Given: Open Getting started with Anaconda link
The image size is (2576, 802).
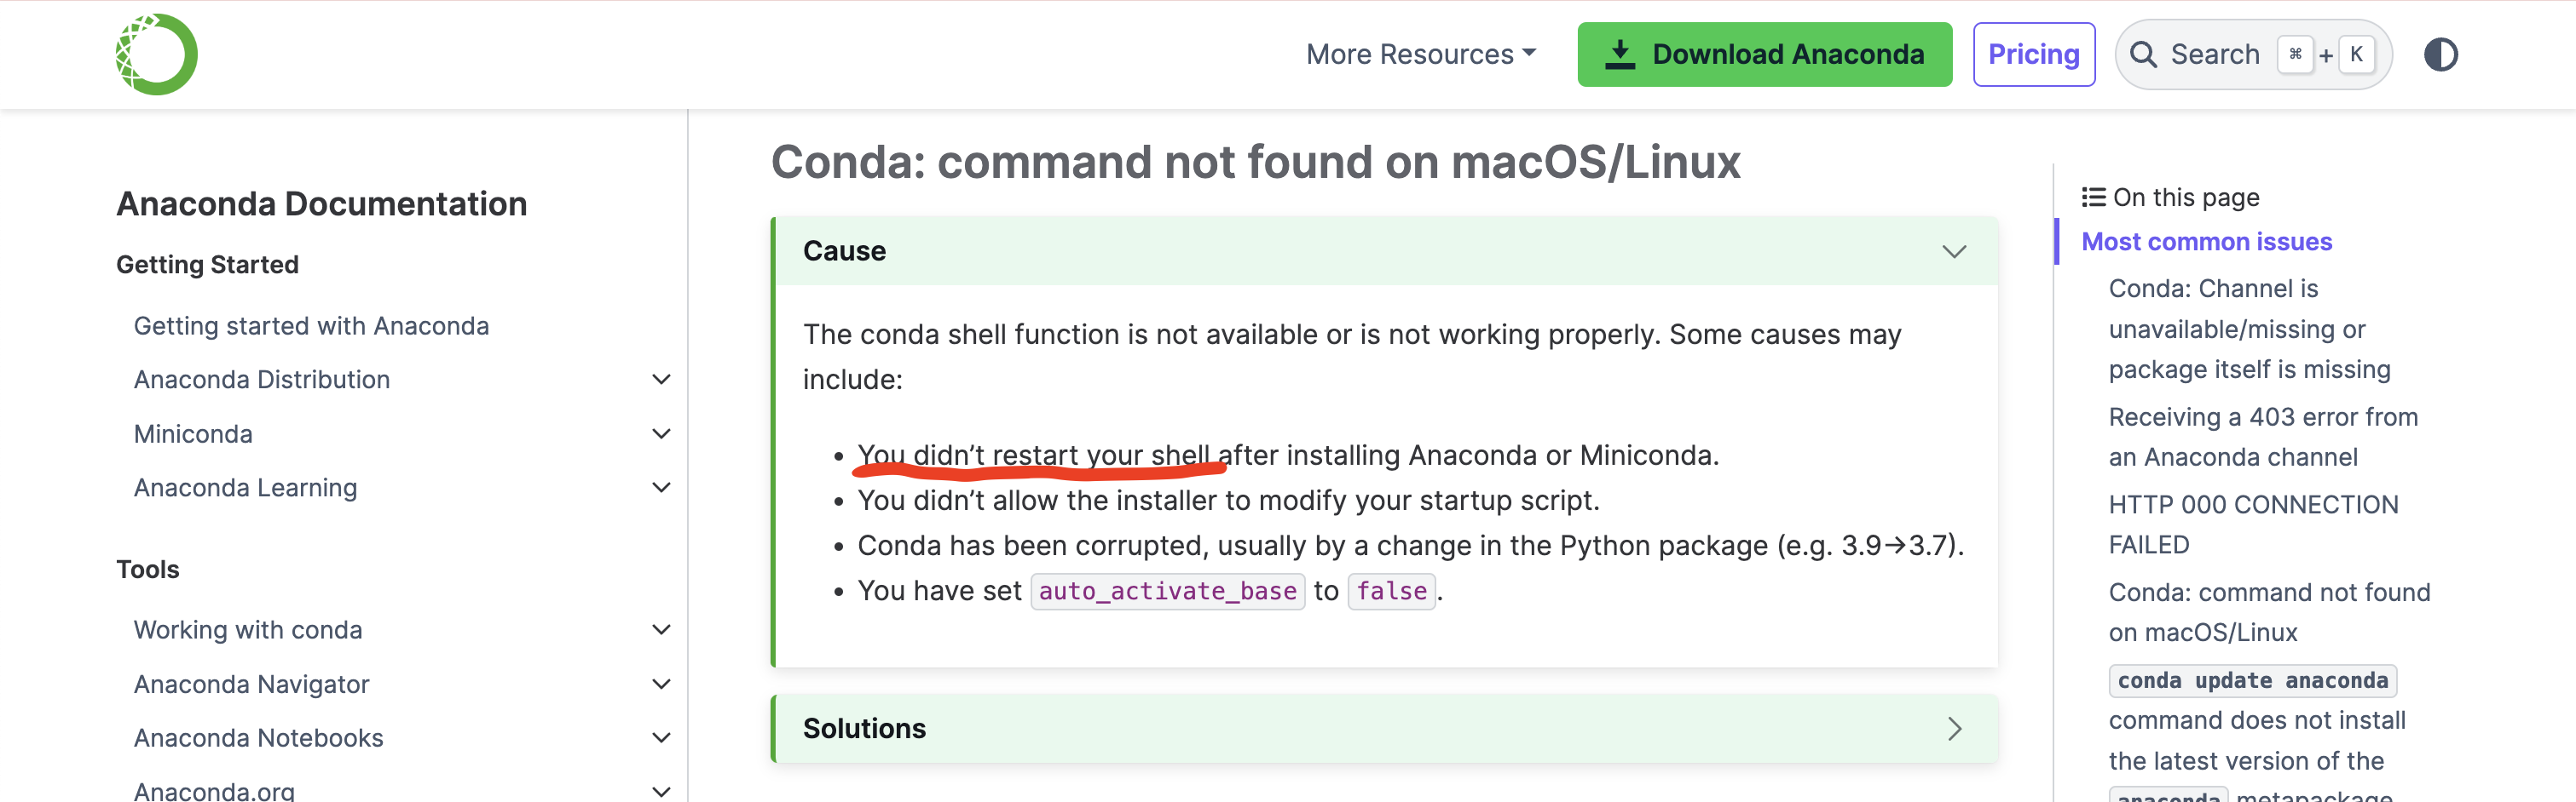Looking at the screenshot, I should tap(311, 325).
